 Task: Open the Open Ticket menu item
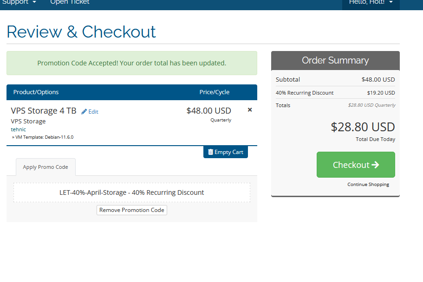(x=70, y=2)
